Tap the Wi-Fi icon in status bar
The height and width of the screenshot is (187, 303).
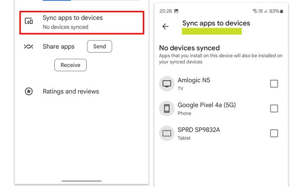[x=255, y=11]
